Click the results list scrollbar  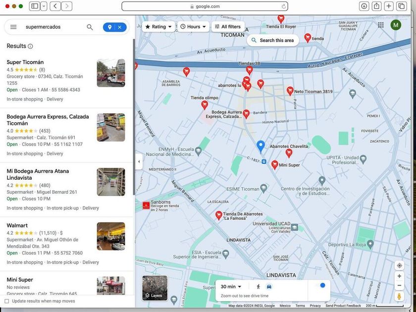[134, 117]
